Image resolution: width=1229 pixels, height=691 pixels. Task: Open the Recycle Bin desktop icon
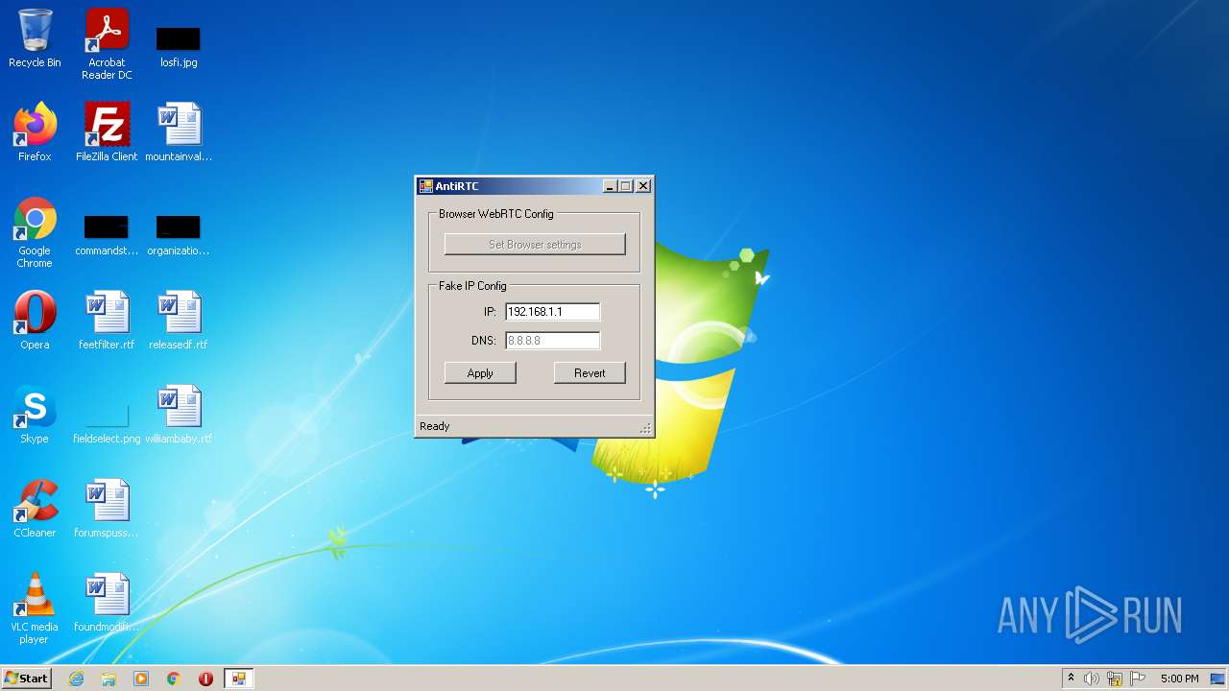click(x=35, y=38)
